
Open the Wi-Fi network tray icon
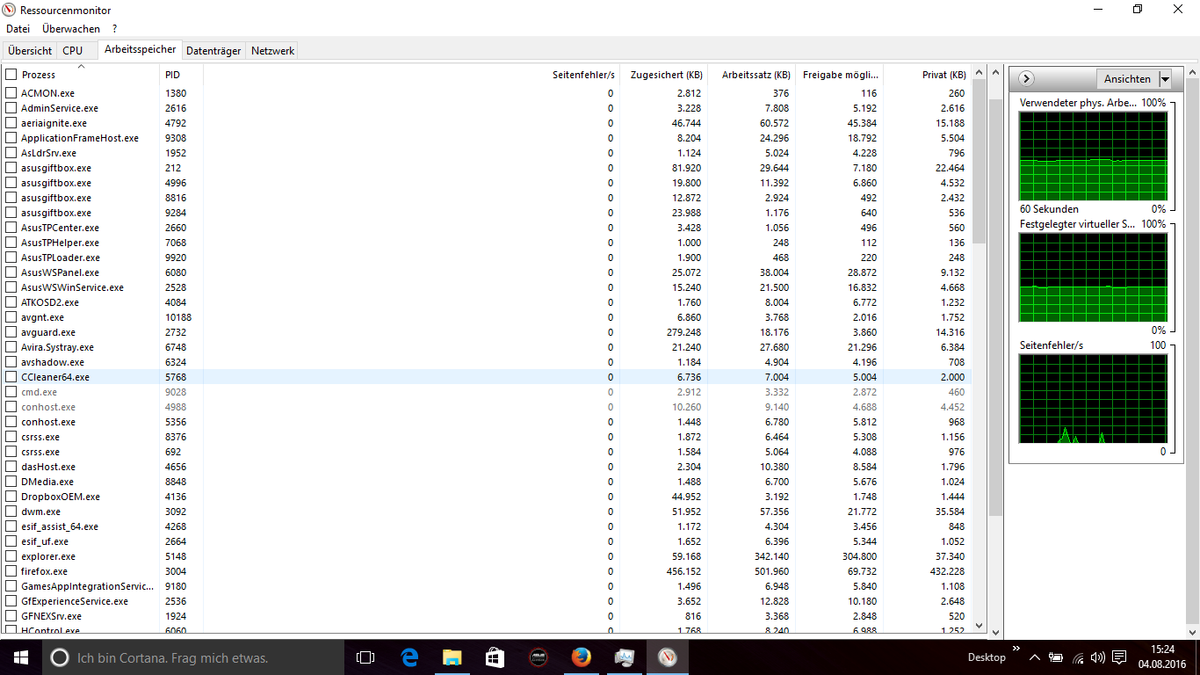pos(1078,657)
